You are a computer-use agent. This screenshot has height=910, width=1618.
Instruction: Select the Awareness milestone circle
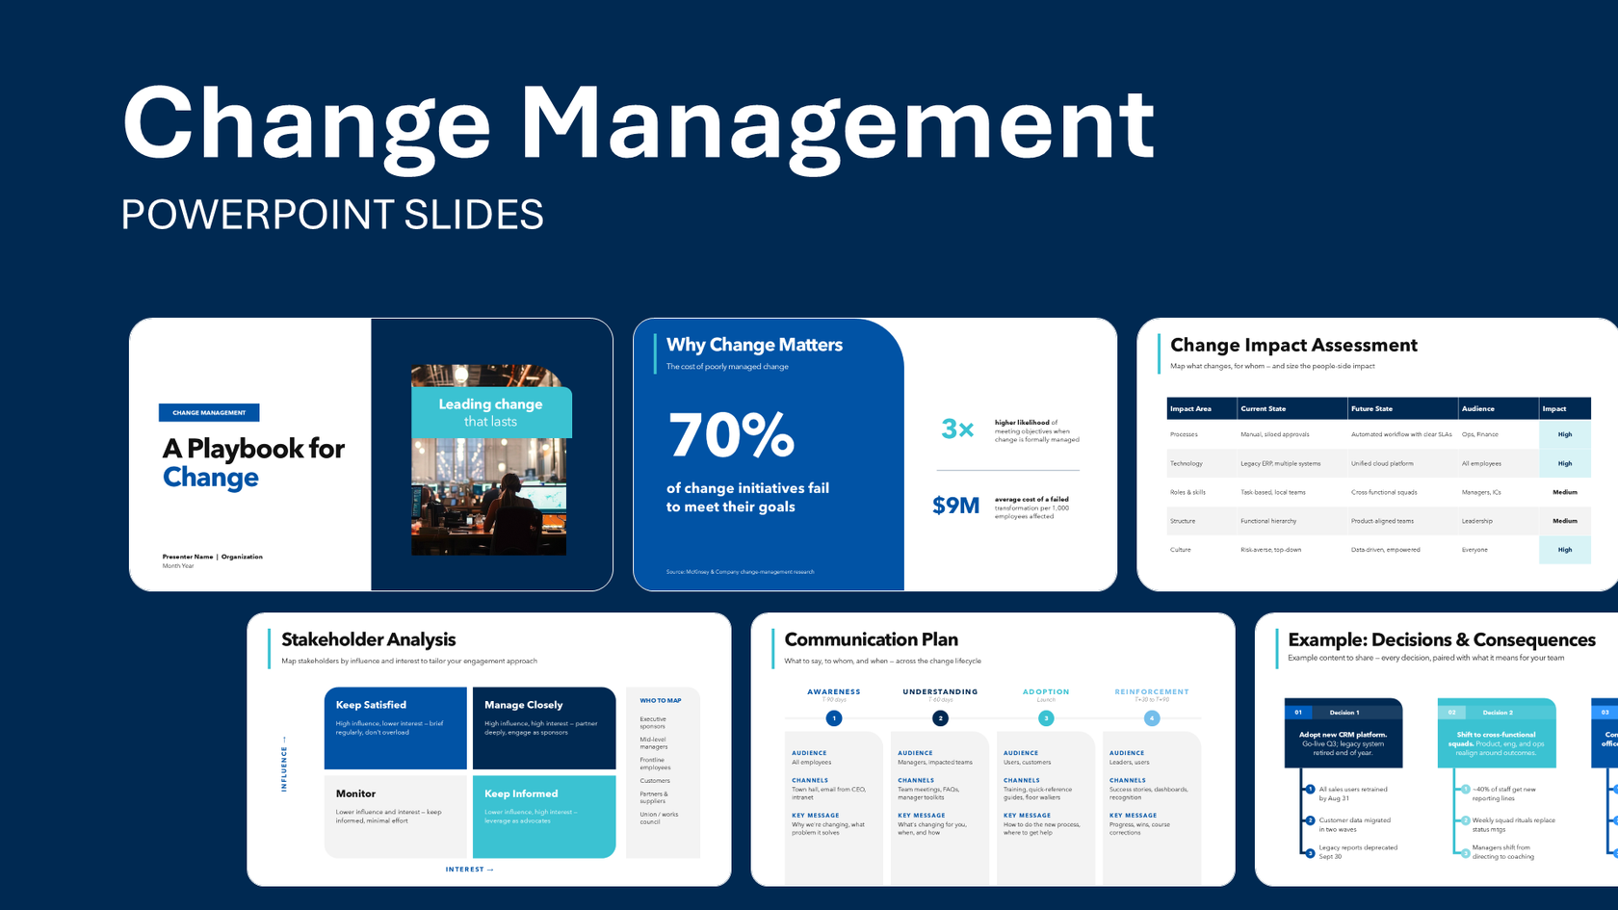(834, 717)
